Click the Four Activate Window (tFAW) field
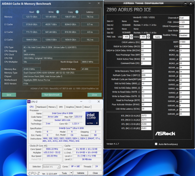195x176 pixels. (x=147, y=104)
